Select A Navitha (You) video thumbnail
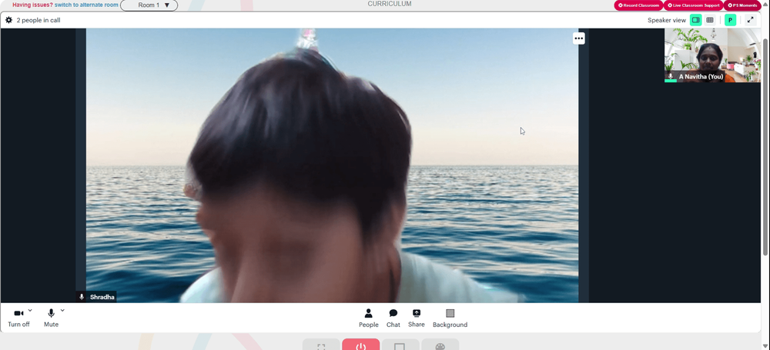 (712, 55)
